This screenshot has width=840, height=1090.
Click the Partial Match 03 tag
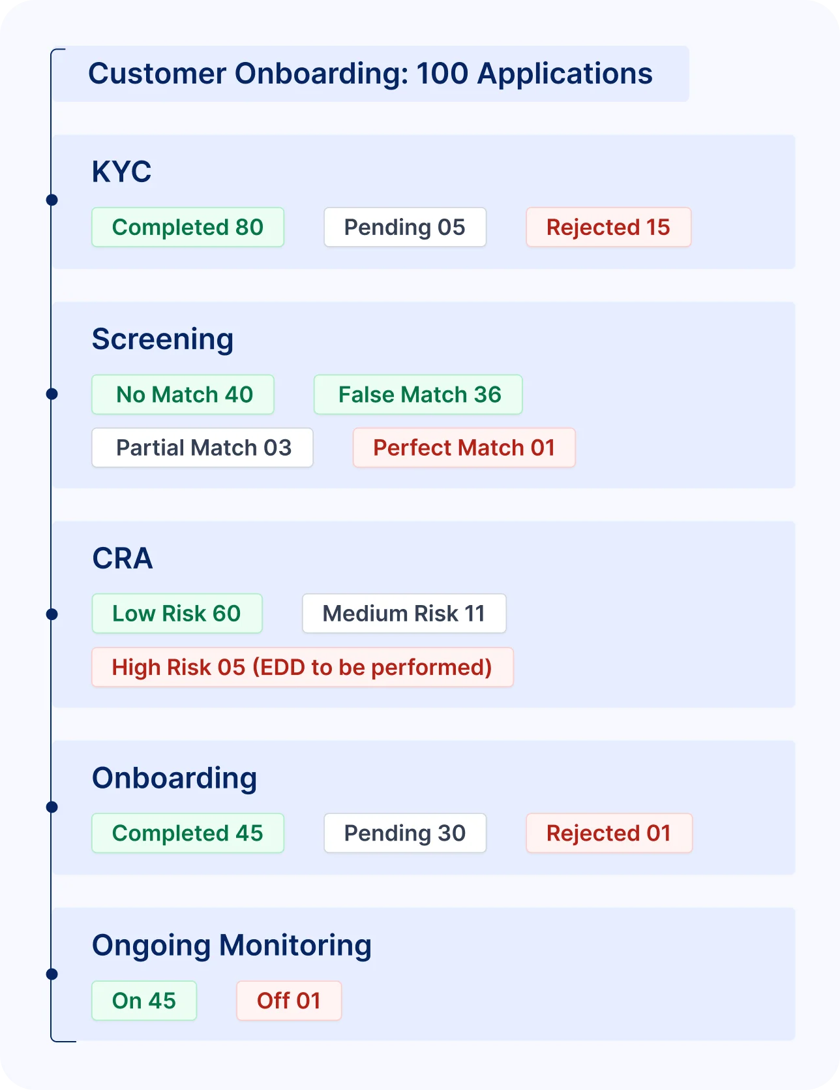[x=203, y=448]
